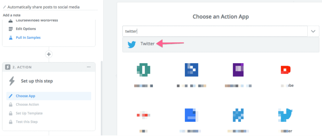Viewport: 322px width, 137px height.
Task: Open Edit Options
Action: click(26, 29)
